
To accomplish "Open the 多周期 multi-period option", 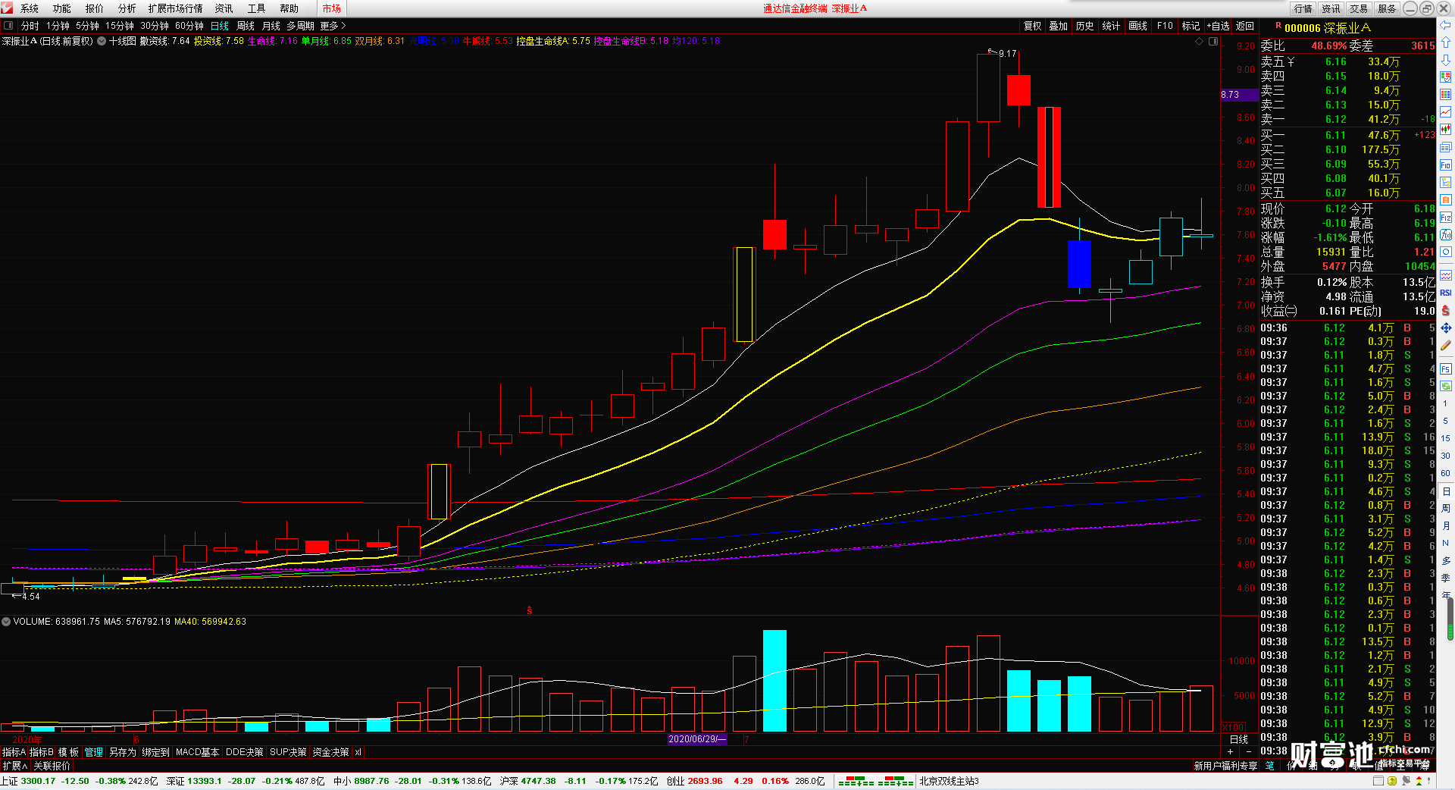I will point(300,26).
